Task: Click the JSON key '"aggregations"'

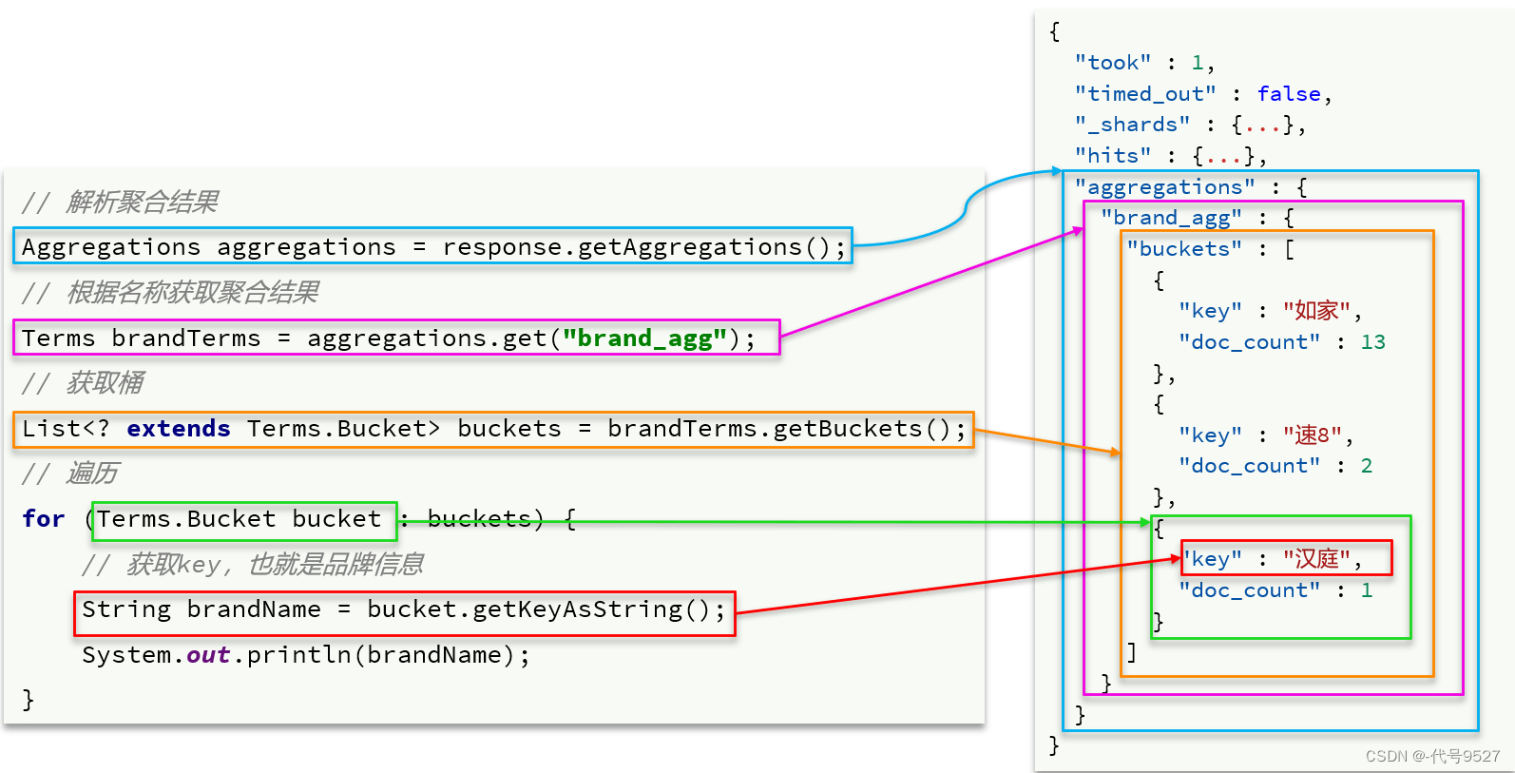Action: click(x=1164, y=187)
